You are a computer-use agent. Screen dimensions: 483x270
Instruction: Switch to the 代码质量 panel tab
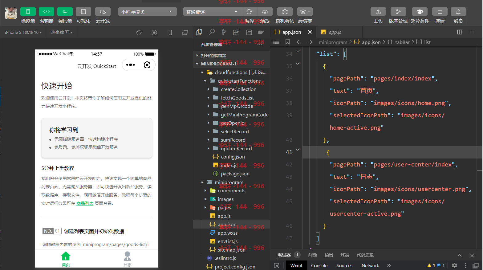[x=365, y=255]
